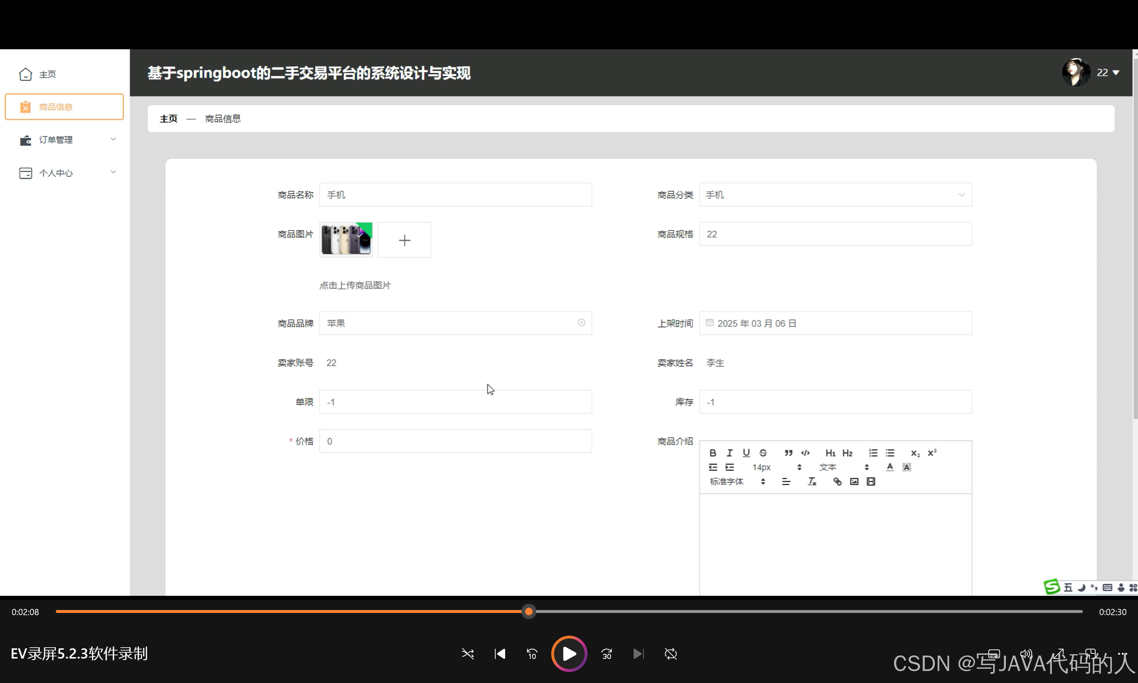Clear the 商品品牌 field with the x icon
This screenshot has height=683, width=1138.
[581, 323]
